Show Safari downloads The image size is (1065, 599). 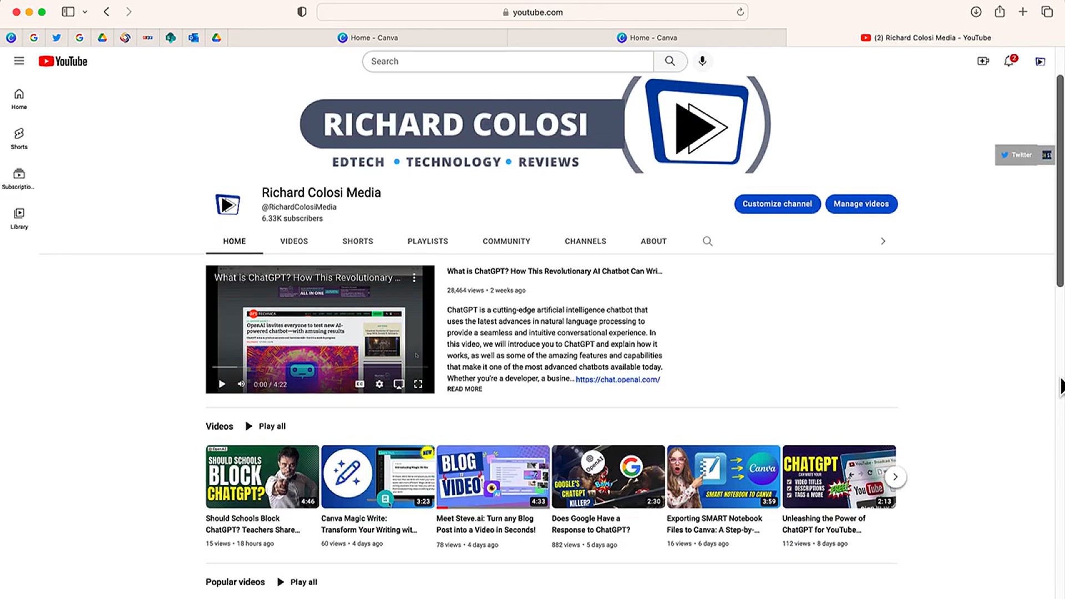click(976, 12)
